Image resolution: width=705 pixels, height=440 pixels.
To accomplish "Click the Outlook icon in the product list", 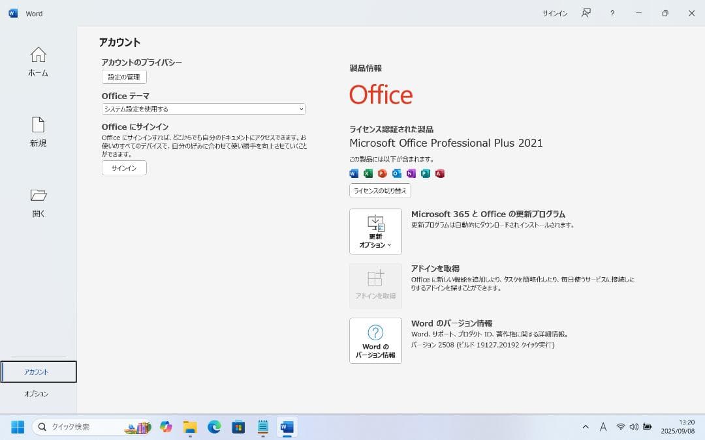I will click(x=396, y=173).
